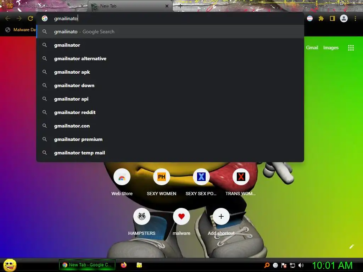Choose 'gmailnator temp mail' suggestion
Screen dimensions: 363x272
tap(170, 153)
